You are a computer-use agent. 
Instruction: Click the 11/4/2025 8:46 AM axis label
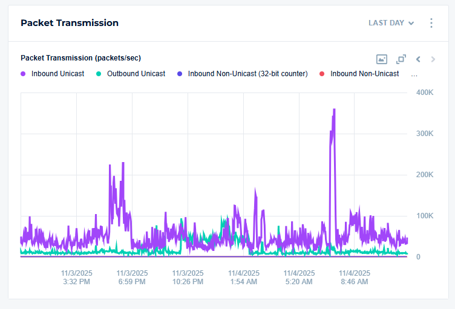tap(355, 278)
